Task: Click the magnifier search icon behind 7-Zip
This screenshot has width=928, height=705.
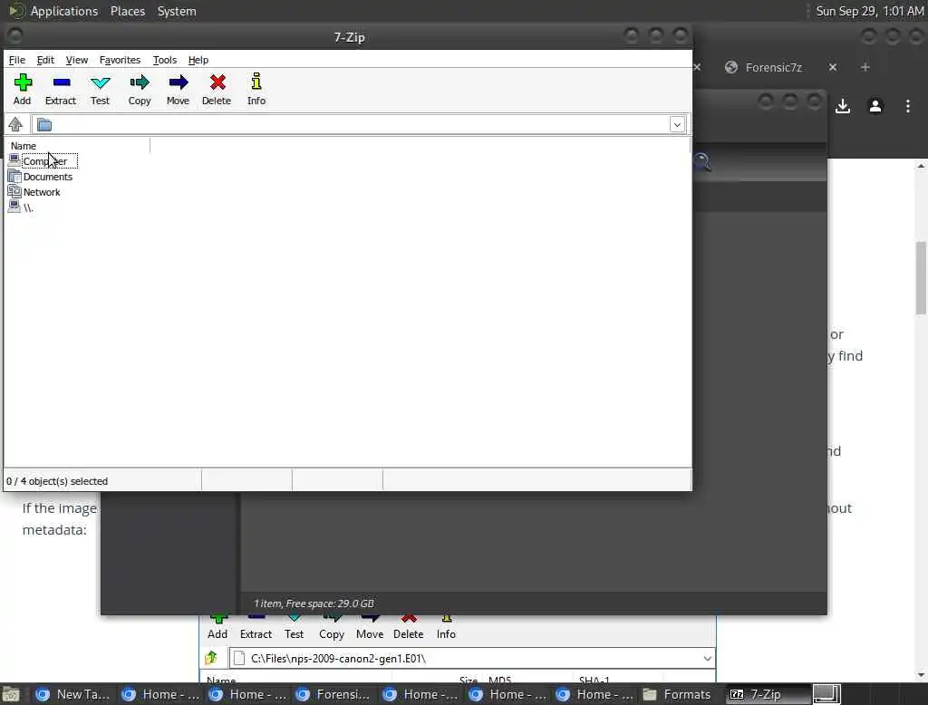Action: [702, 161]
